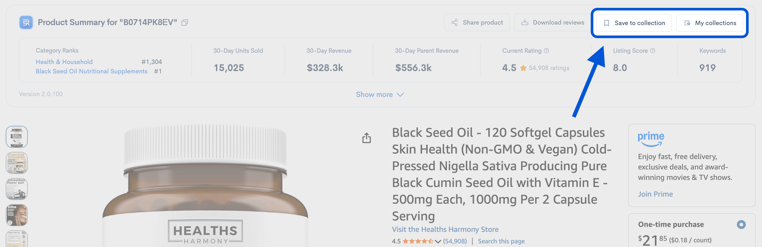Image resolution: width=762 pixels, height=247 pixels.
Task: Click the Listing Score help icon
Action: (652, 51)
